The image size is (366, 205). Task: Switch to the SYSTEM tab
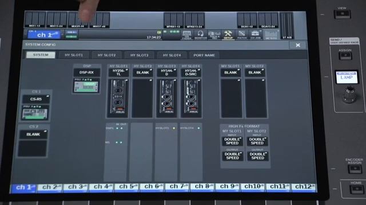41,55
